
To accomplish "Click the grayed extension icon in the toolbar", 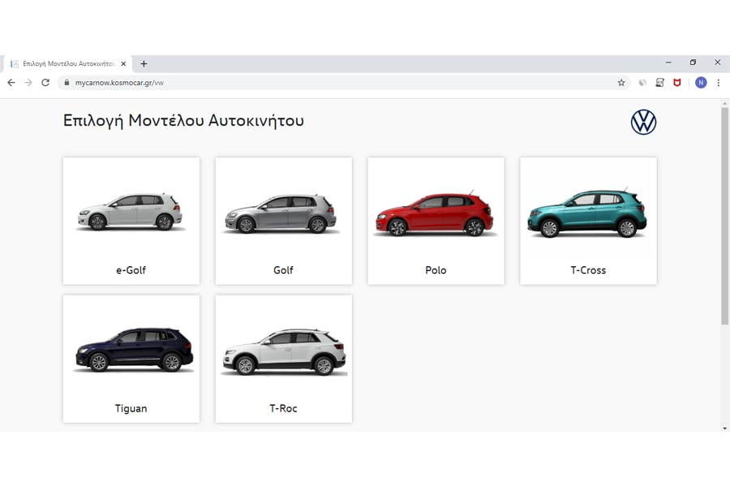I will coord(660,82).
